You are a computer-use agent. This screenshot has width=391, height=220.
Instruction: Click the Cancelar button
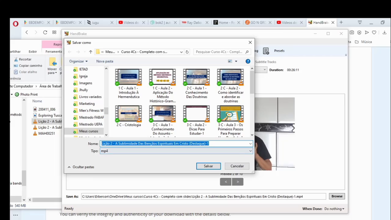coord(237,166)
